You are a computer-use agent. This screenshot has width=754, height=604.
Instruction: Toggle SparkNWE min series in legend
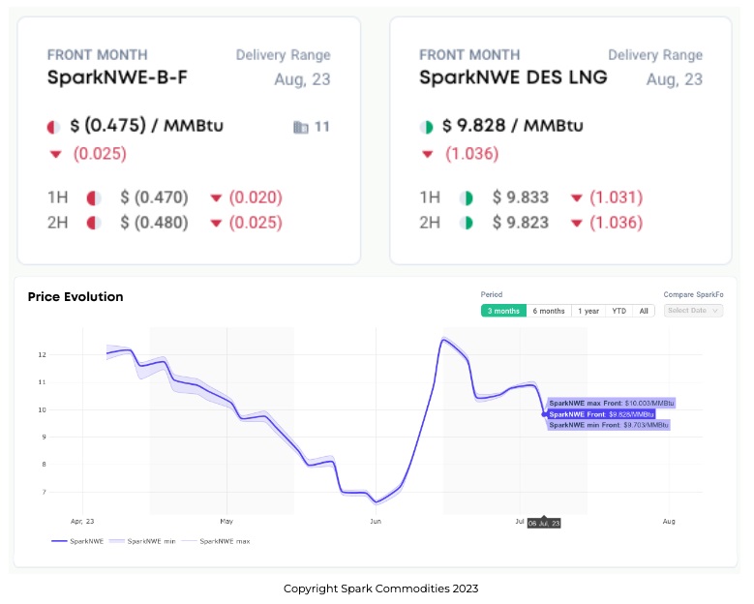142,541
